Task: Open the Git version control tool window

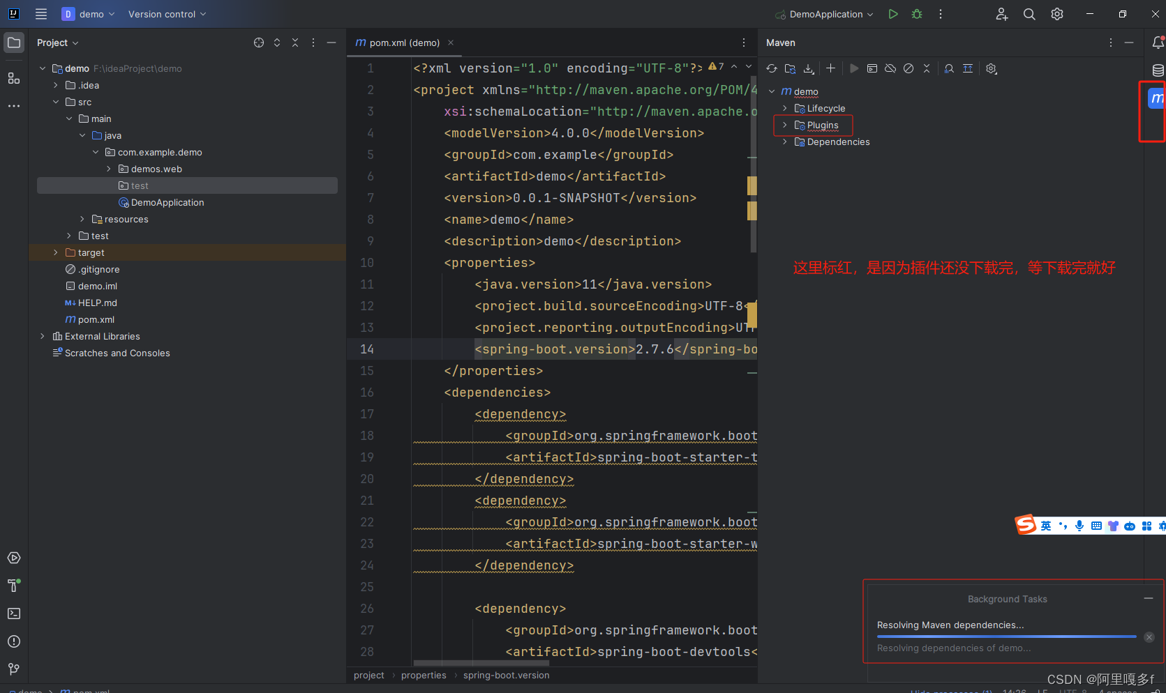Action: tap(14, 669)
